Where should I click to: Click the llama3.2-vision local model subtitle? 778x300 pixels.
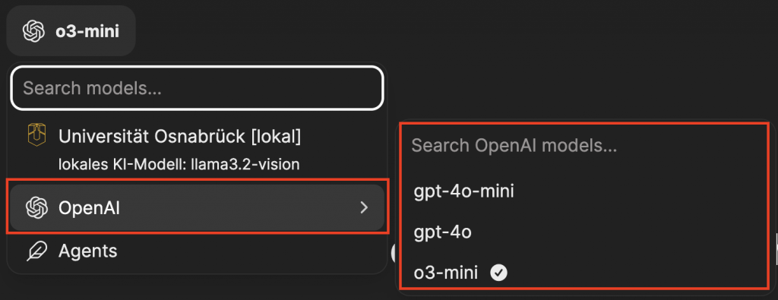[x=179, y=164]
